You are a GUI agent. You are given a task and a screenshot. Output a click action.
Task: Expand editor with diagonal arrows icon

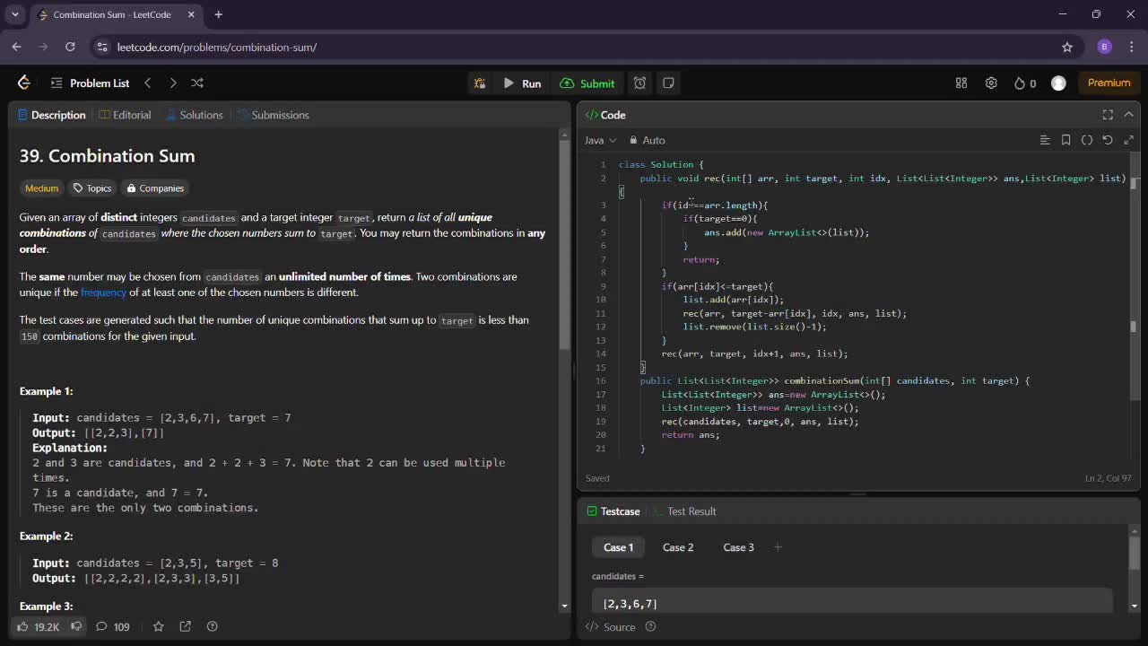pyautogui.click(x=1128, y=140)
